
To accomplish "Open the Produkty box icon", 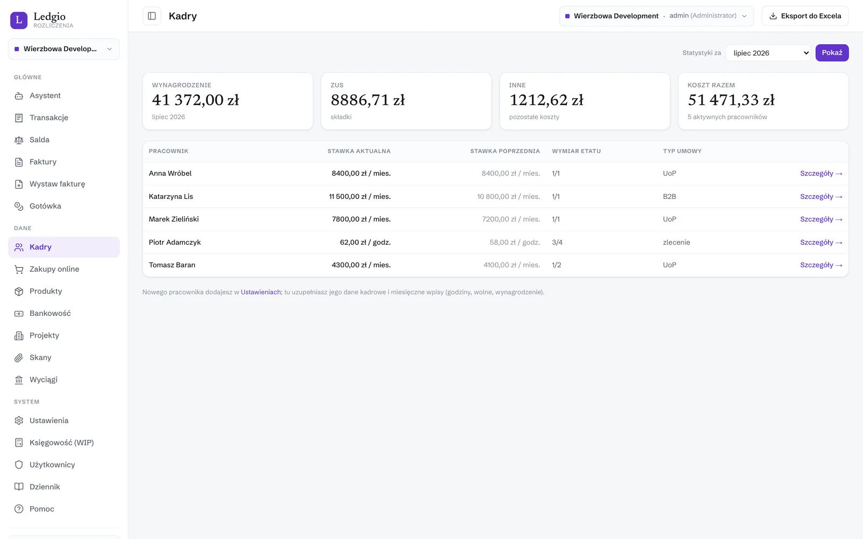I will pos(19,292).
